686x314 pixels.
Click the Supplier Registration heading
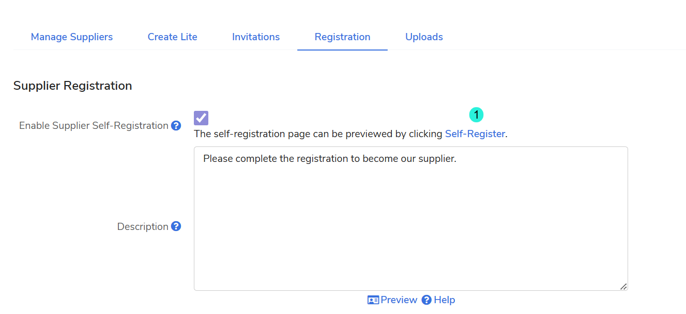click(x=73, y=86)
